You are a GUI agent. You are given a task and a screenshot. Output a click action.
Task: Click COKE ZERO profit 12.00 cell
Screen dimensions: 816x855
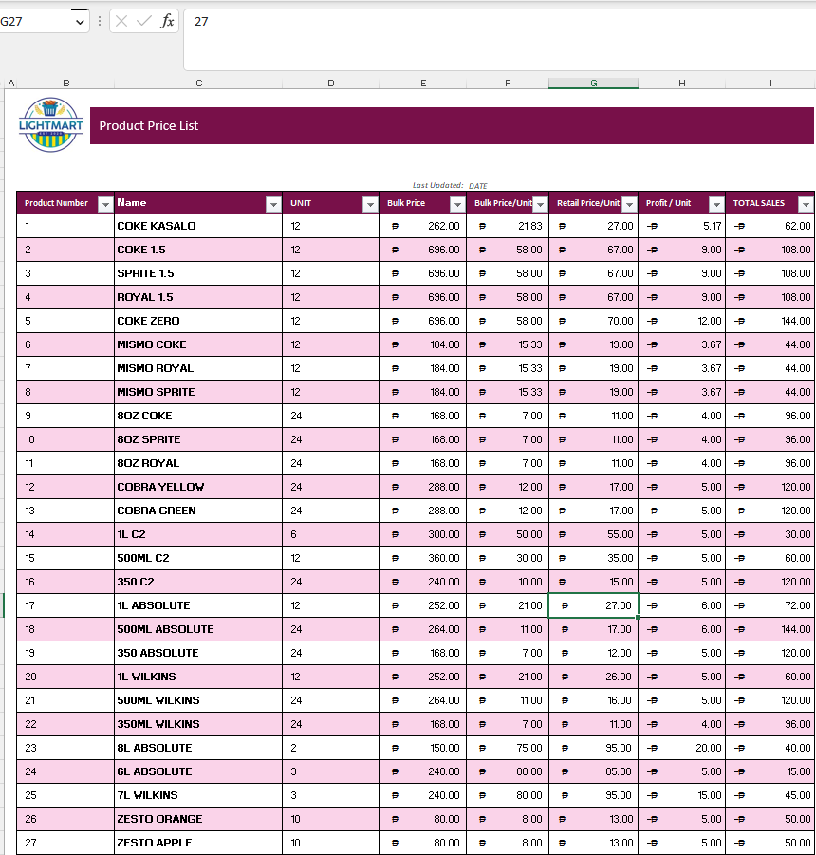(x=682, y=321)
